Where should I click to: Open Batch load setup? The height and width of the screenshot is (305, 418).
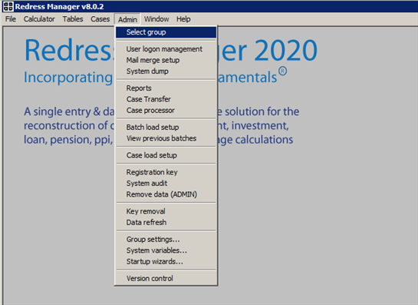click(166, 127)
